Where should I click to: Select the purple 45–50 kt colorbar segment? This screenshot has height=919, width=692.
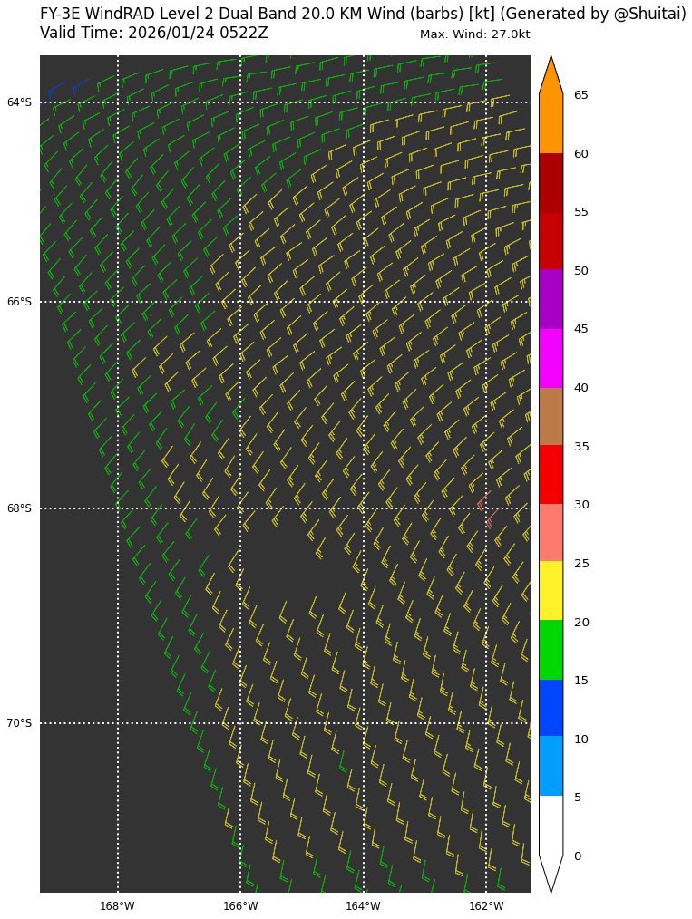[551, 299]
